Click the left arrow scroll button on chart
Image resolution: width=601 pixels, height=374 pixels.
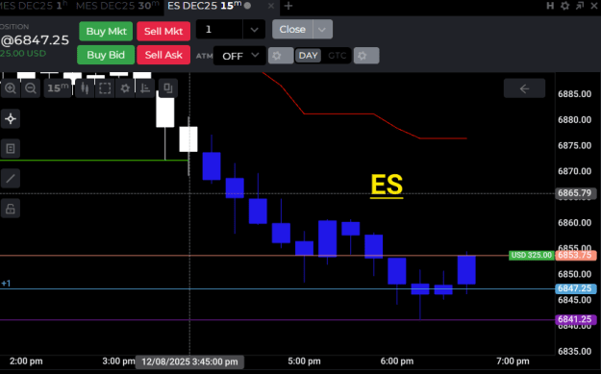click(524, 88)
